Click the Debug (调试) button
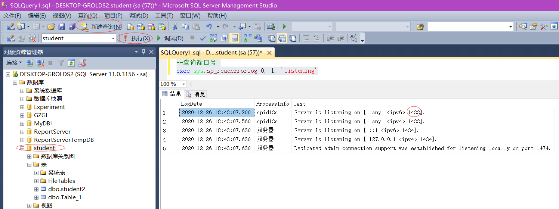Image resolution: width=559 pixels, height=209 pixels. 170,38
